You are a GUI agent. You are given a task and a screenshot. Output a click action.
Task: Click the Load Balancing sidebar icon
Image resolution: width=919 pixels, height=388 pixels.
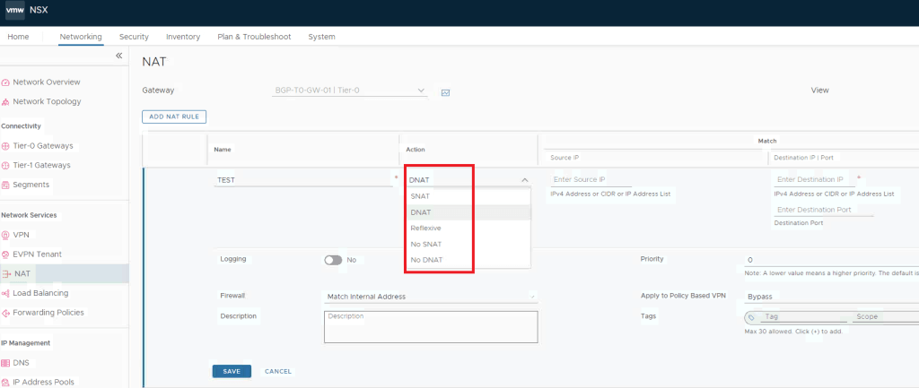click(x=6, y=293)
